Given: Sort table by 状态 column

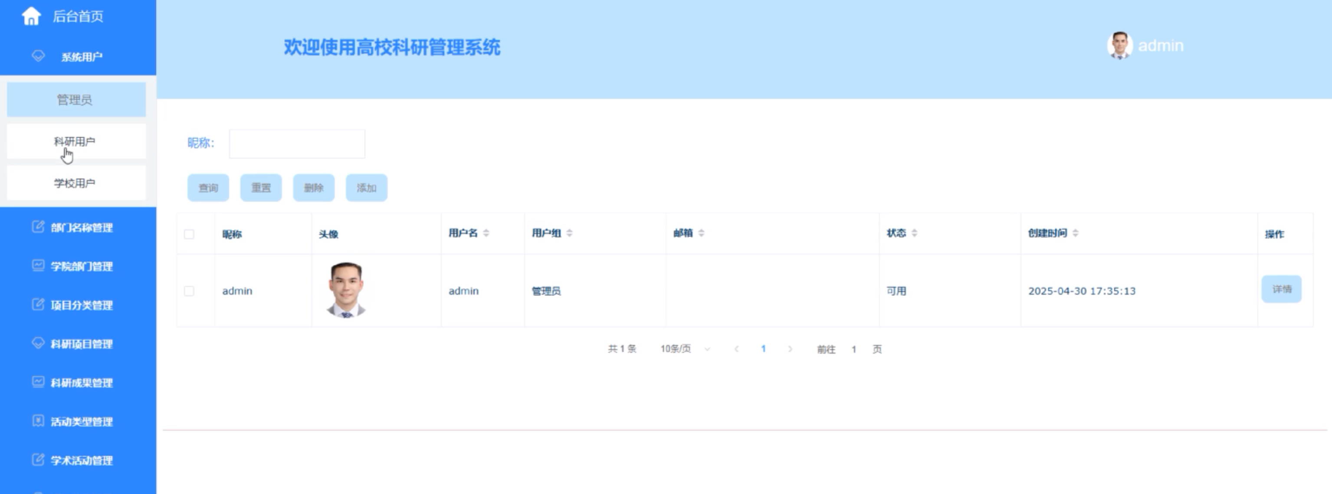Looking at the screenshot, I should point(914,233).
